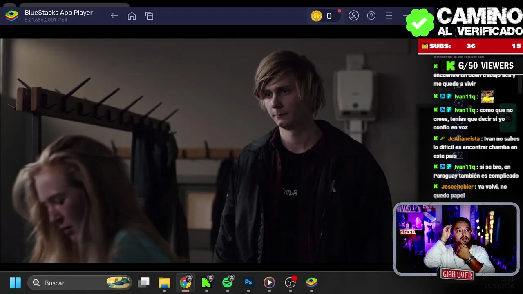Open BlueStacks multi-instance recent apps icon

pos(149,16)
